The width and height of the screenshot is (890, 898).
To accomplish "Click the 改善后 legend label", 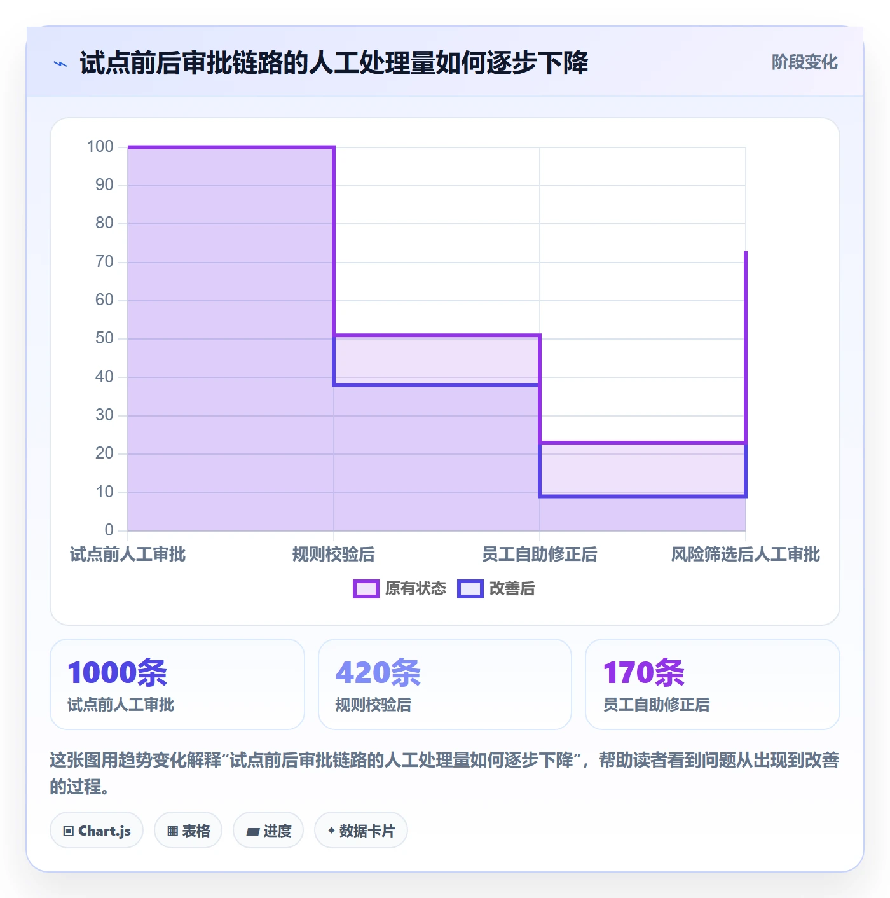I will [512, 589].
